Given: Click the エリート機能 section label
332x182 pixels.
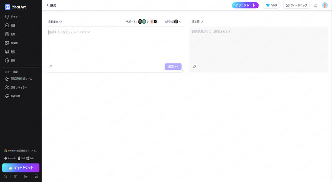Looking at the screenshot, I should tap(11, 72).
